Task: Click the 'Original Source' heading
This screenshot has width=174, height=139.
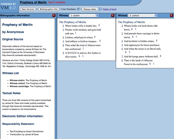Action: coord(13,39)
